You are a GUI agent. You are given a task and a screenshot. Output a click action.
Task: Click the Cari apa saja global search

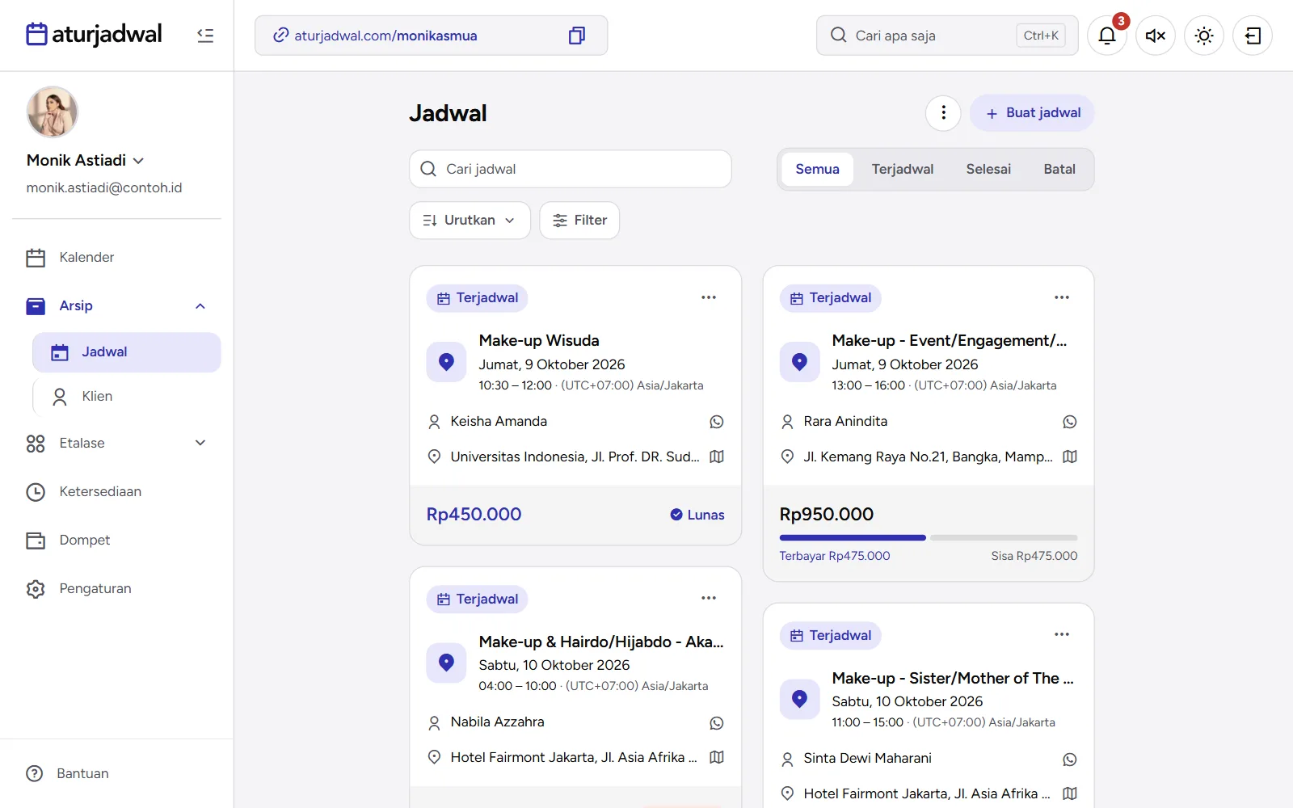[x=947, y=36]
